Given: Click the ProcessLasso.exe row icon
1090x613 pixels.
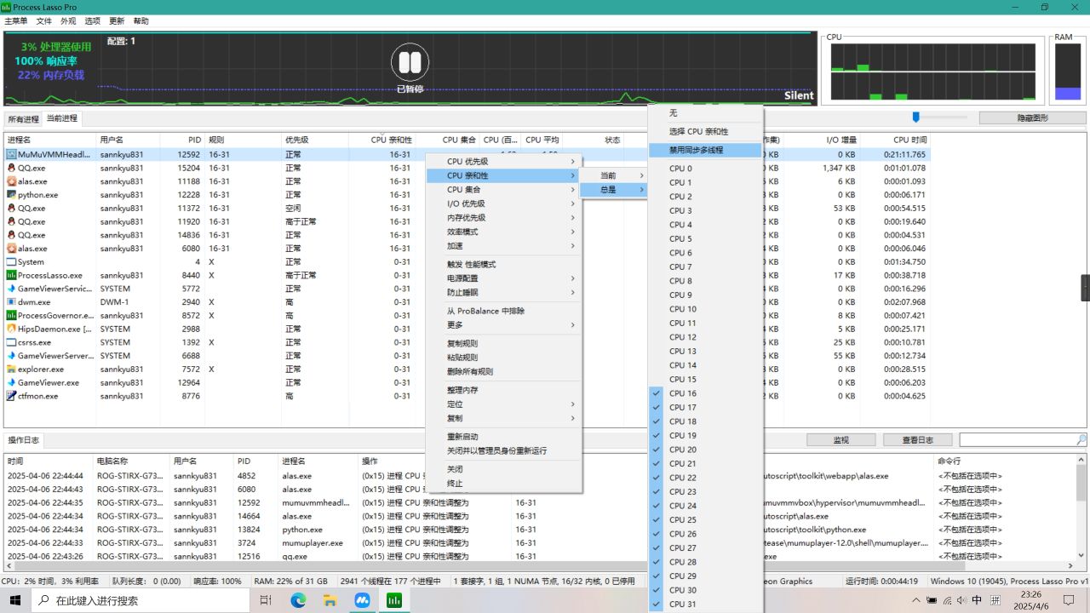Looking at the screenshot, I should coord(12,275).
